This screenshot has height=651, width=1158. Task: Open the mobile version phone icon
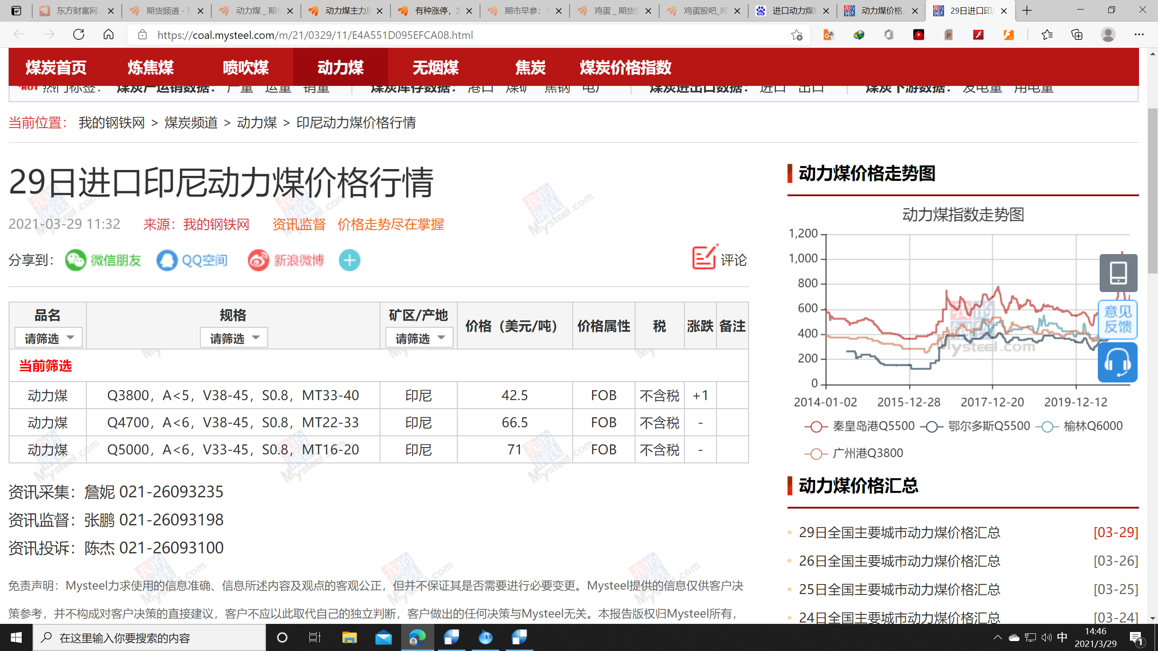pos(1118,273)
